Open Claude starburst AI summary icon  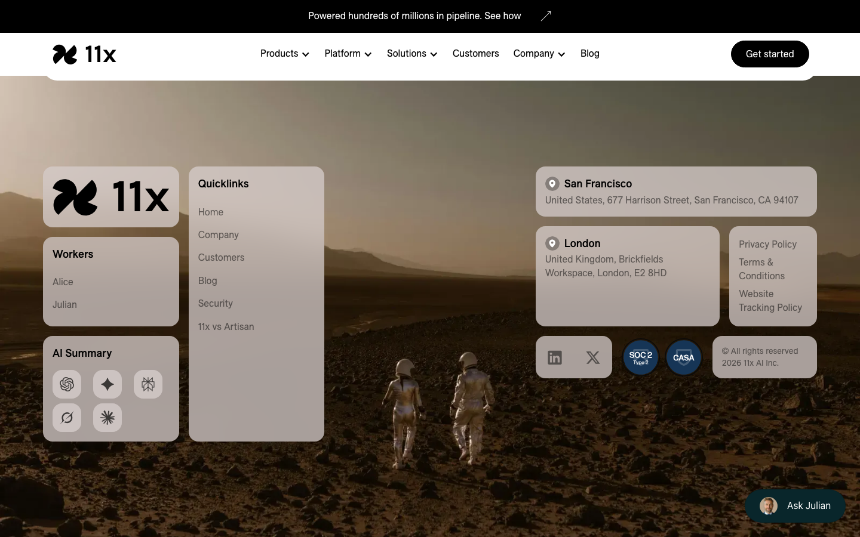point(107,418)
